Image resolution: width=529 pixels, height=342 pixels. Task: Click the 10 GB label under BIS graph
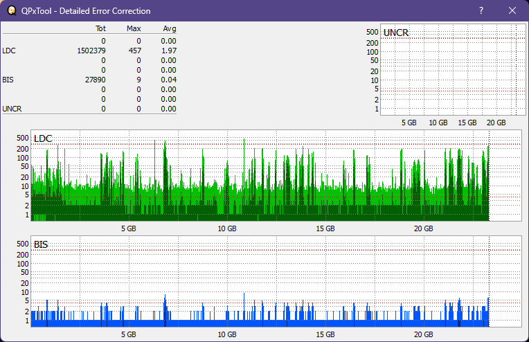[x=227, y=334]
